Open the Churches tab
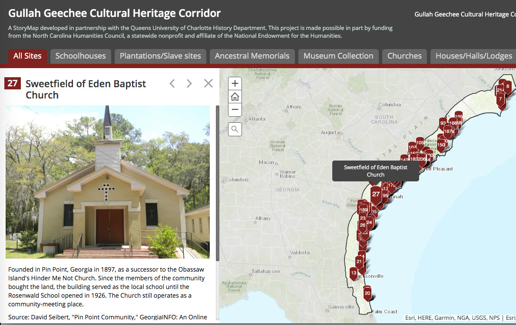This screenshot has width=516, height=325. coord(404,56)
